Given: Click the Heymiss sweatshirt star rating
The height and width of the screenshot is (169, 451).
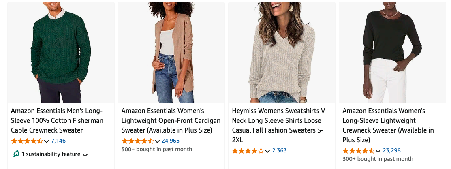Looking at the screenshot, I should [x=248, y=151].
